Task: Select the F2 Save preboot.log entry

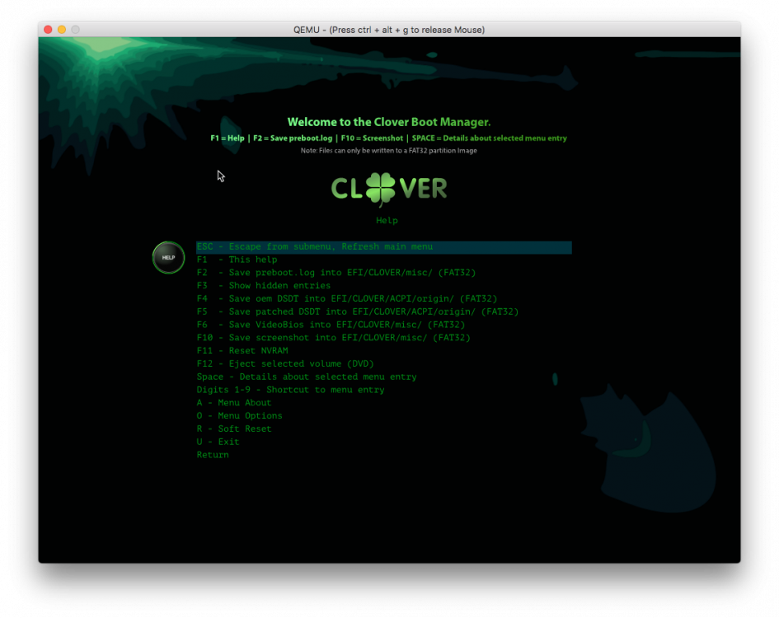Action: 336,273
